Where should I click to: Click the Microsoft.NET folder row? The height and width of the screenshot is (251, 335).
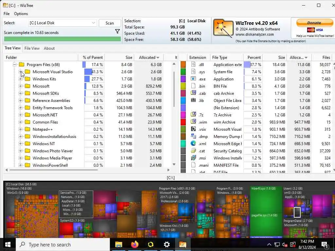45,115
